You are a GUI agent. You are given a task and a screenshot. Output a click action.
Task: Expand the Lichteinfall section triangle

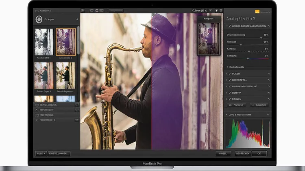(227, 80)
